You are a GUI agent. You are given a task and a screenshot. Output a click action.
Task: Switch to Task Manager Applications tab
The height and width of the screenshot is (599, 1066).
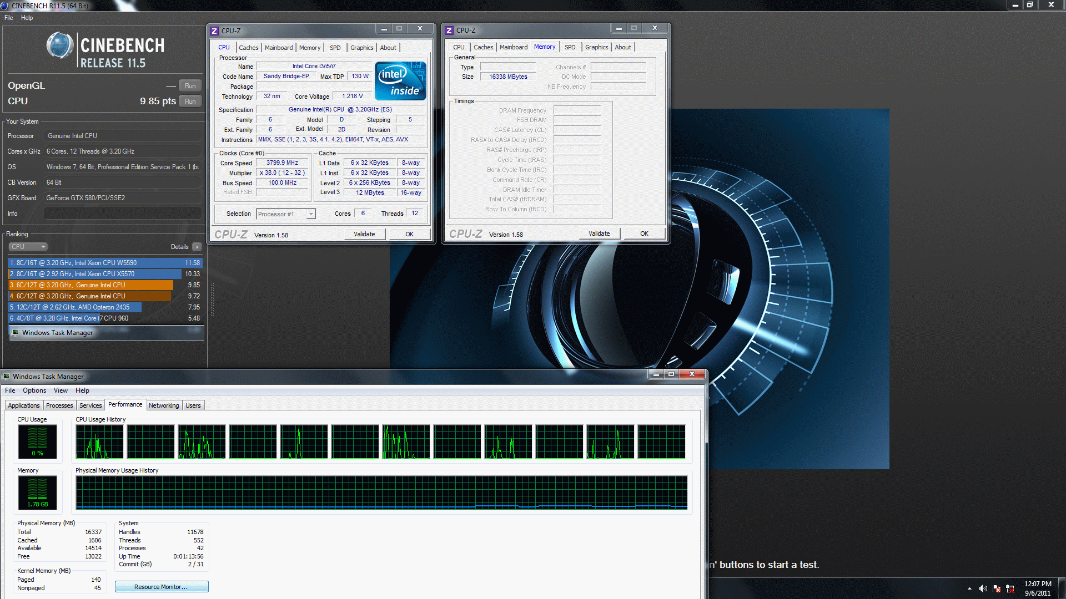24,405
